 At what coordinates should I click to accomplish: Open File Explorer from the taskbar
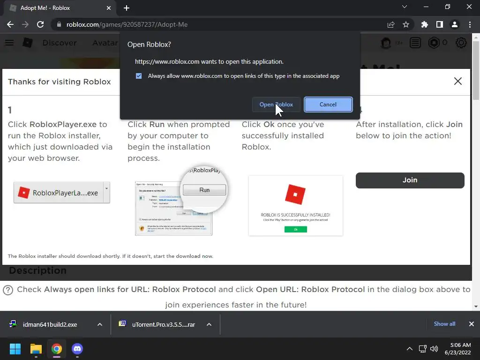click(36, 349)
